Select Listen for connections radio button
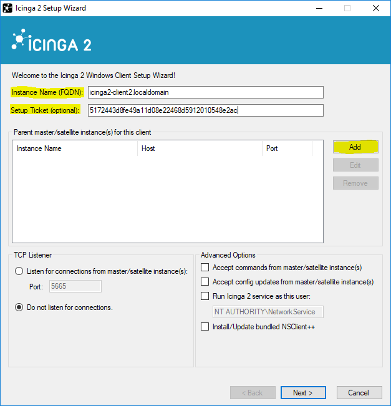Viewport: 391px width, 406px height. [19, 271]
